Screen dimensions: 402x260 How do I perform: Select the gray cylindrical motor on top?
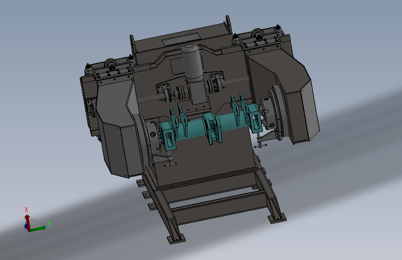tap(192, 62)
